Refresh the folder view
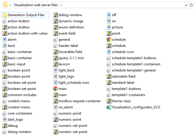Screen dimensions: 196x140 pos(192,5)
